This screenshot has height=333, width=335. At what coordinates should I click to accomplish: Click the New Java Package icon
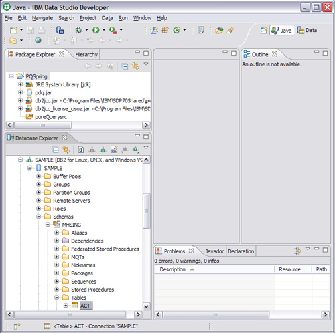(x=165, y=30)
